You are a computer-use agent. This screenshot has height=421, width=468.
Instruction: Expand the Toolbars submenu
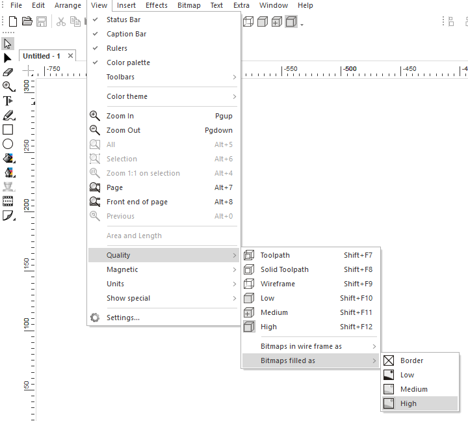point(164,77)
